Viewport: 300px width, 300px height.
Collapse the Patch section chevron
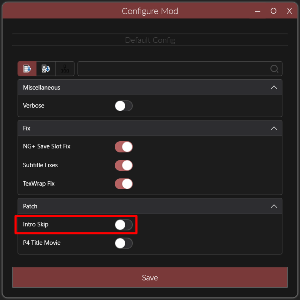pyautogui.click(x=274, y=206)
